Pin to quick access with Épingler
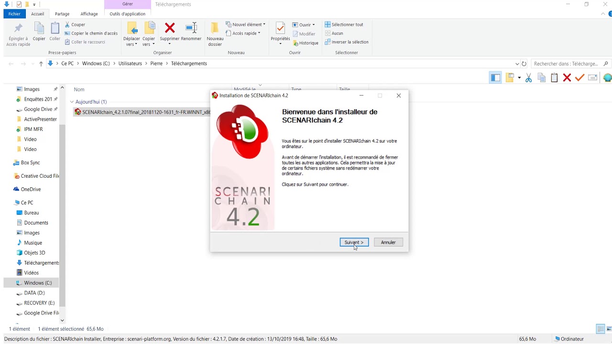Viewport: 612px width, 344px height. coord(18,34)
